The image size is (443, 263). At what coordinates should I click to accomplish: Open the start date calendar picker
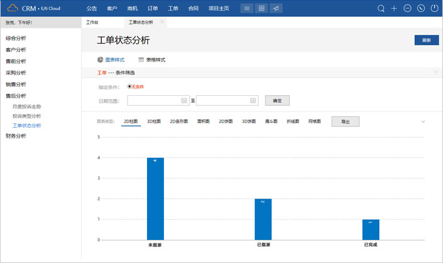[x=184, y=100]
